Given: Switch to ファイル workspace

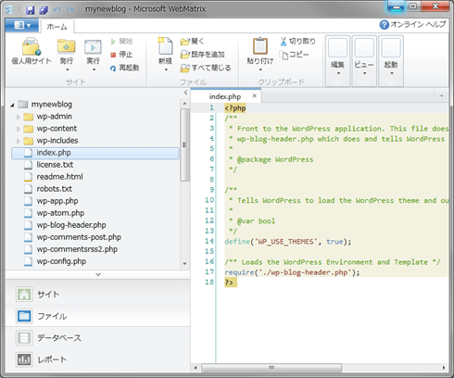Looking at the screenshot, I should coord(97,316).
